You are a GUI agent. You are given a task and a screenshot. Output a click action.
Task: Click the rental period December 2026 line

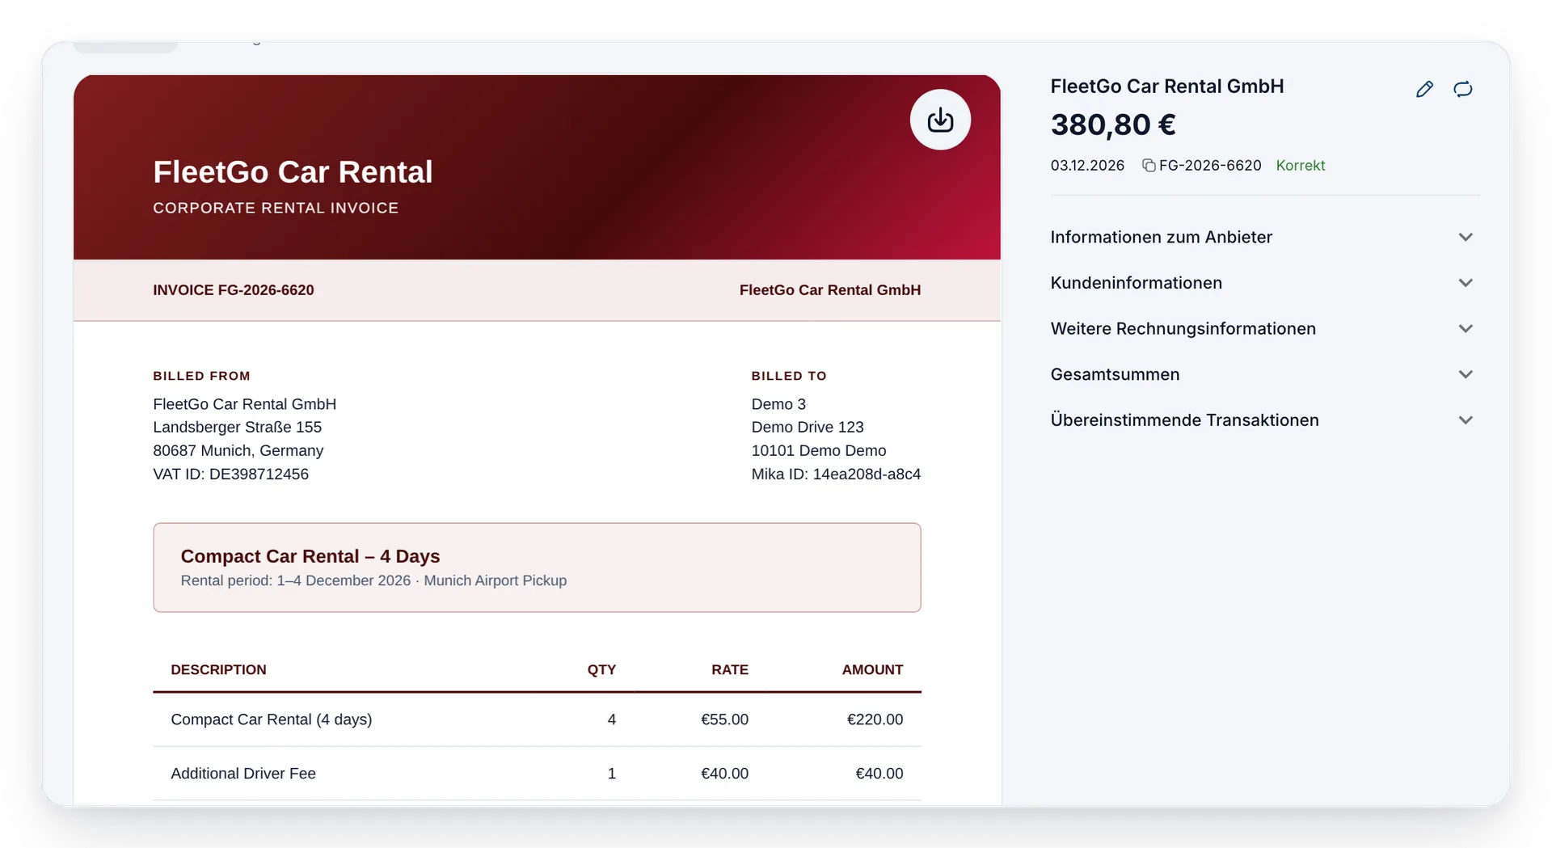coord(373,580)
